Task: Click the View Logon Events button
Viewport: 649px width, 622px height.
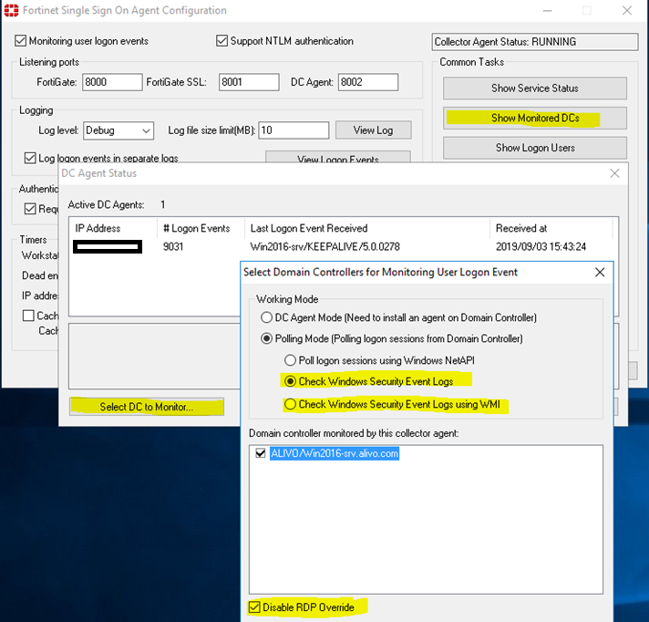Action: [x=338, y=158]
